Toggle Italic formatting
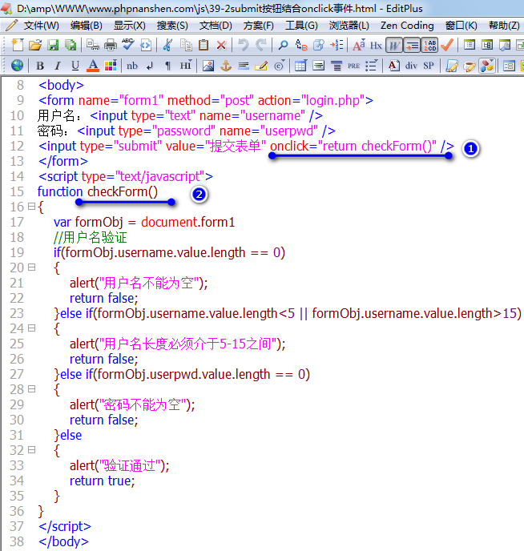 (58, 66)
